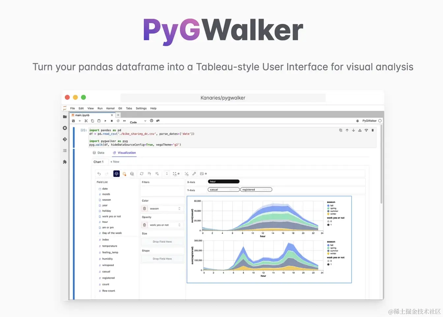Image resolution: width=443 pixels, height=317 pixels.
Task: Open the season color field dropdown
Action: (166, 209)
